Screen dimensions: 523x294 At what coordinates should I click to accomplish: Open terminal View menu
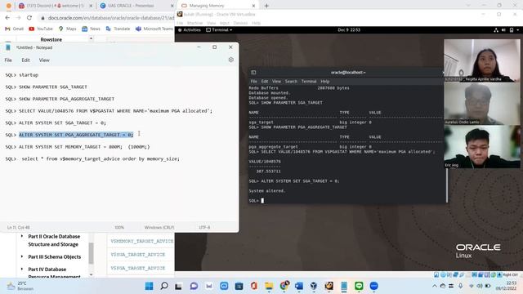(276, 82)
